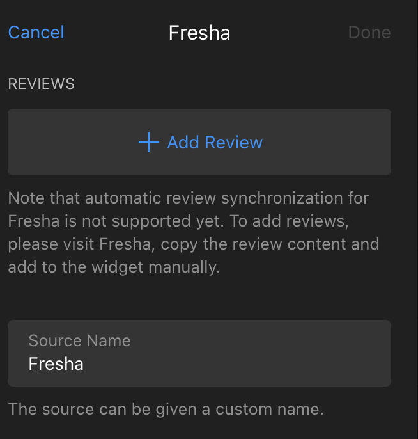Click blank gap above the Source Name card

coord(199,299)
